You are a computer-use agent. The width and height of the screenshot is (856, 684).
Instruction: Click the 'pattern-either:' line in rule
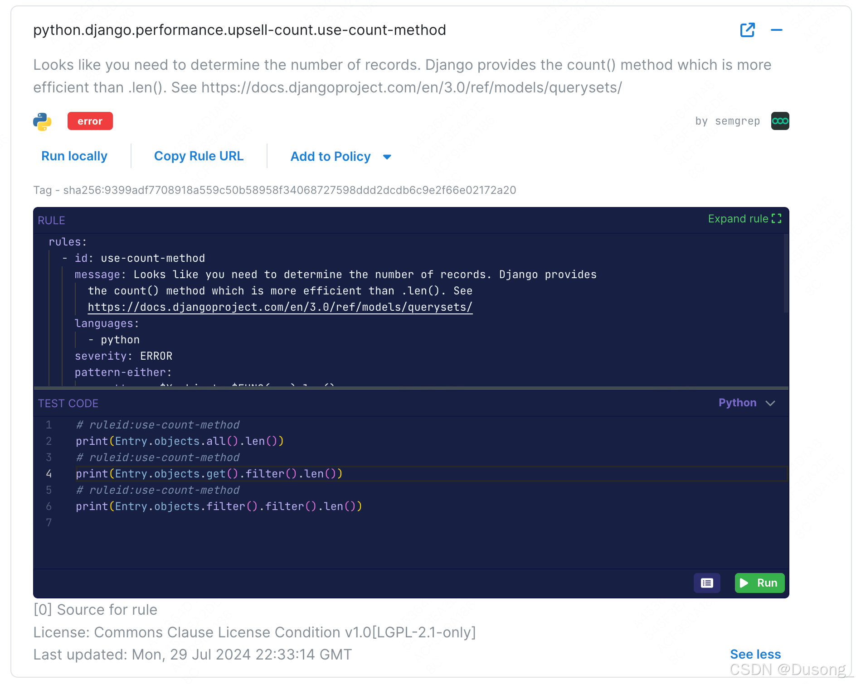(x=123, y=372)
